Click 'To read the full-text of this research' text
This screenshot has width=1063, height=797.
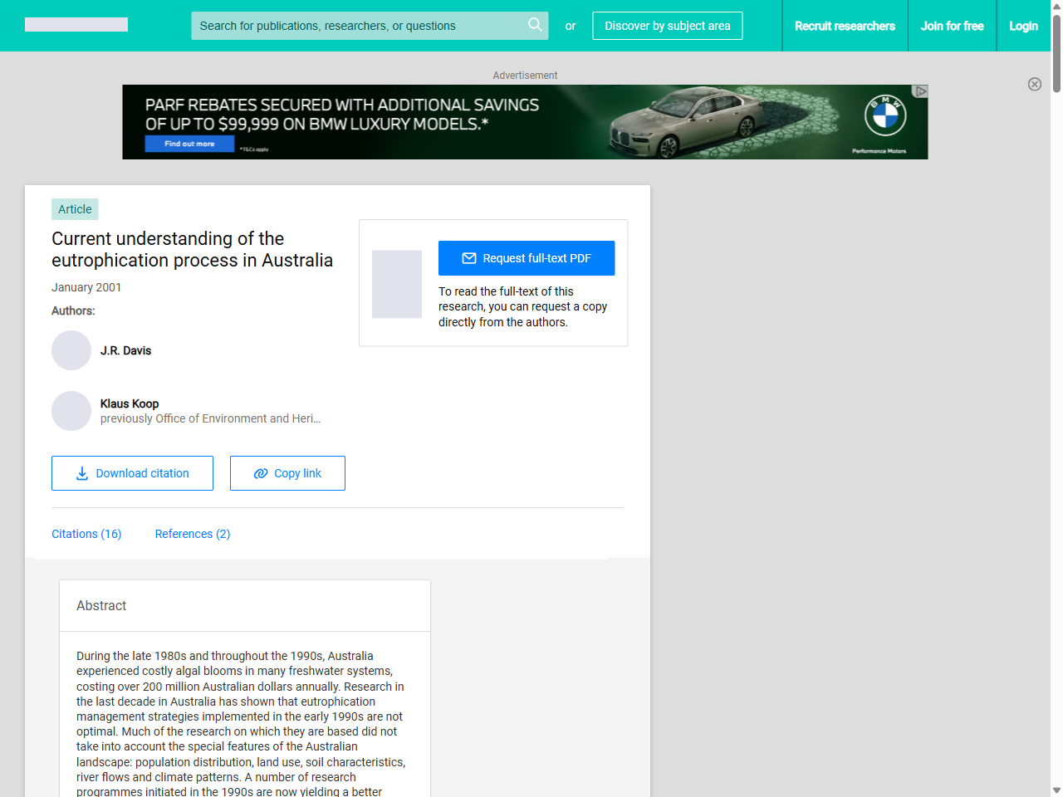click(x=523, y=306)
